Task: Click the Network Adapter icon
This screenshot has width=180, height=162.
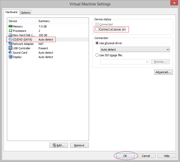Action: pyautogui.click(x=10, y=44)
